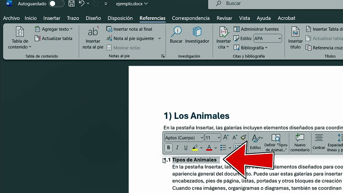This screenshot has width=343, height=193.
Task: Toggle underline in mini toolbar
Action: [x=186, y=147]
